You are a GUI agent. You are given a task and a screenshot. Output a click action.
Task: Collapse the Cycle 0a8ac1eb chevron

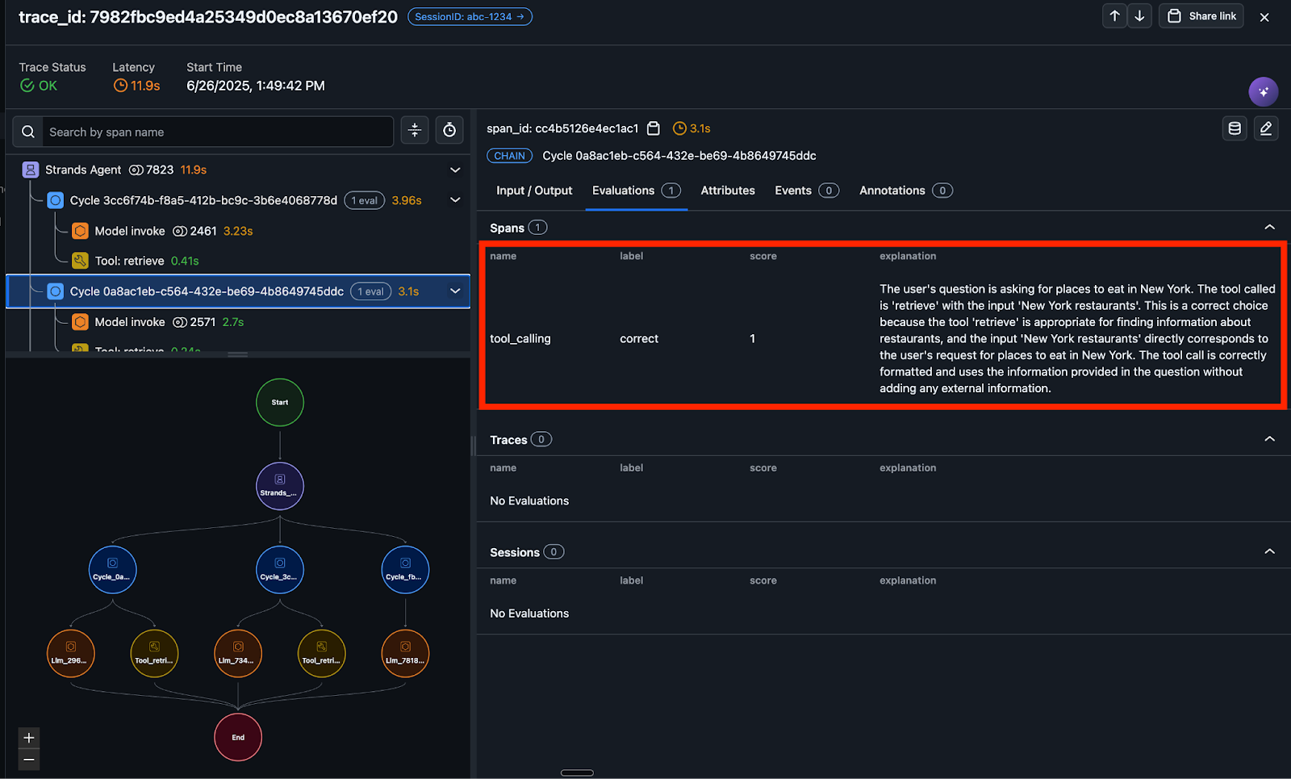(x=455, y=291)
